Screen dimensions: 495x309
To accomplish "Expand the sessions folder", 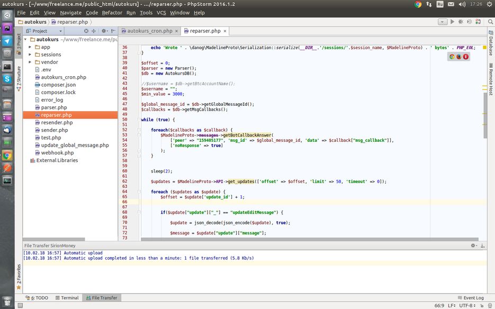I will [30, 54].
